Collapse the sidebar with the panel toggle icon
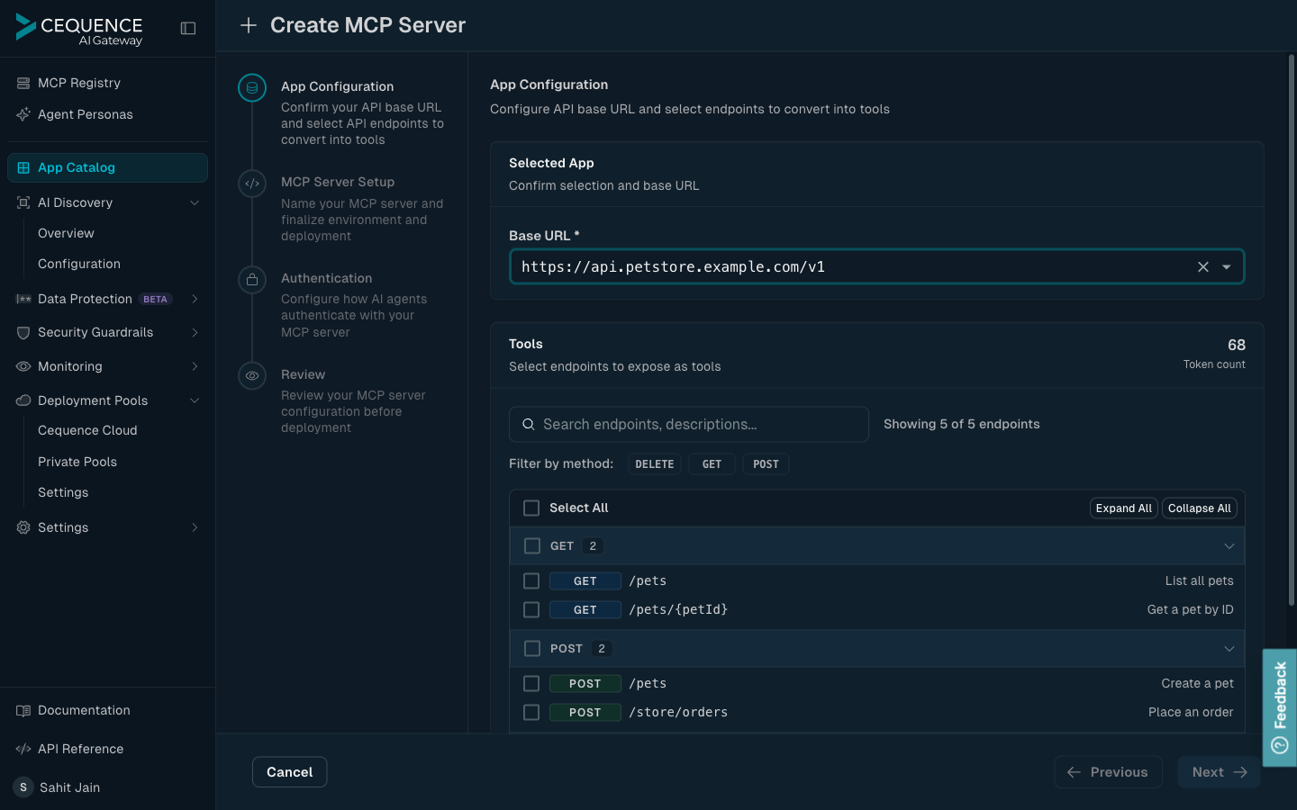Screen dimensions: 1297x810 [188, 28]
